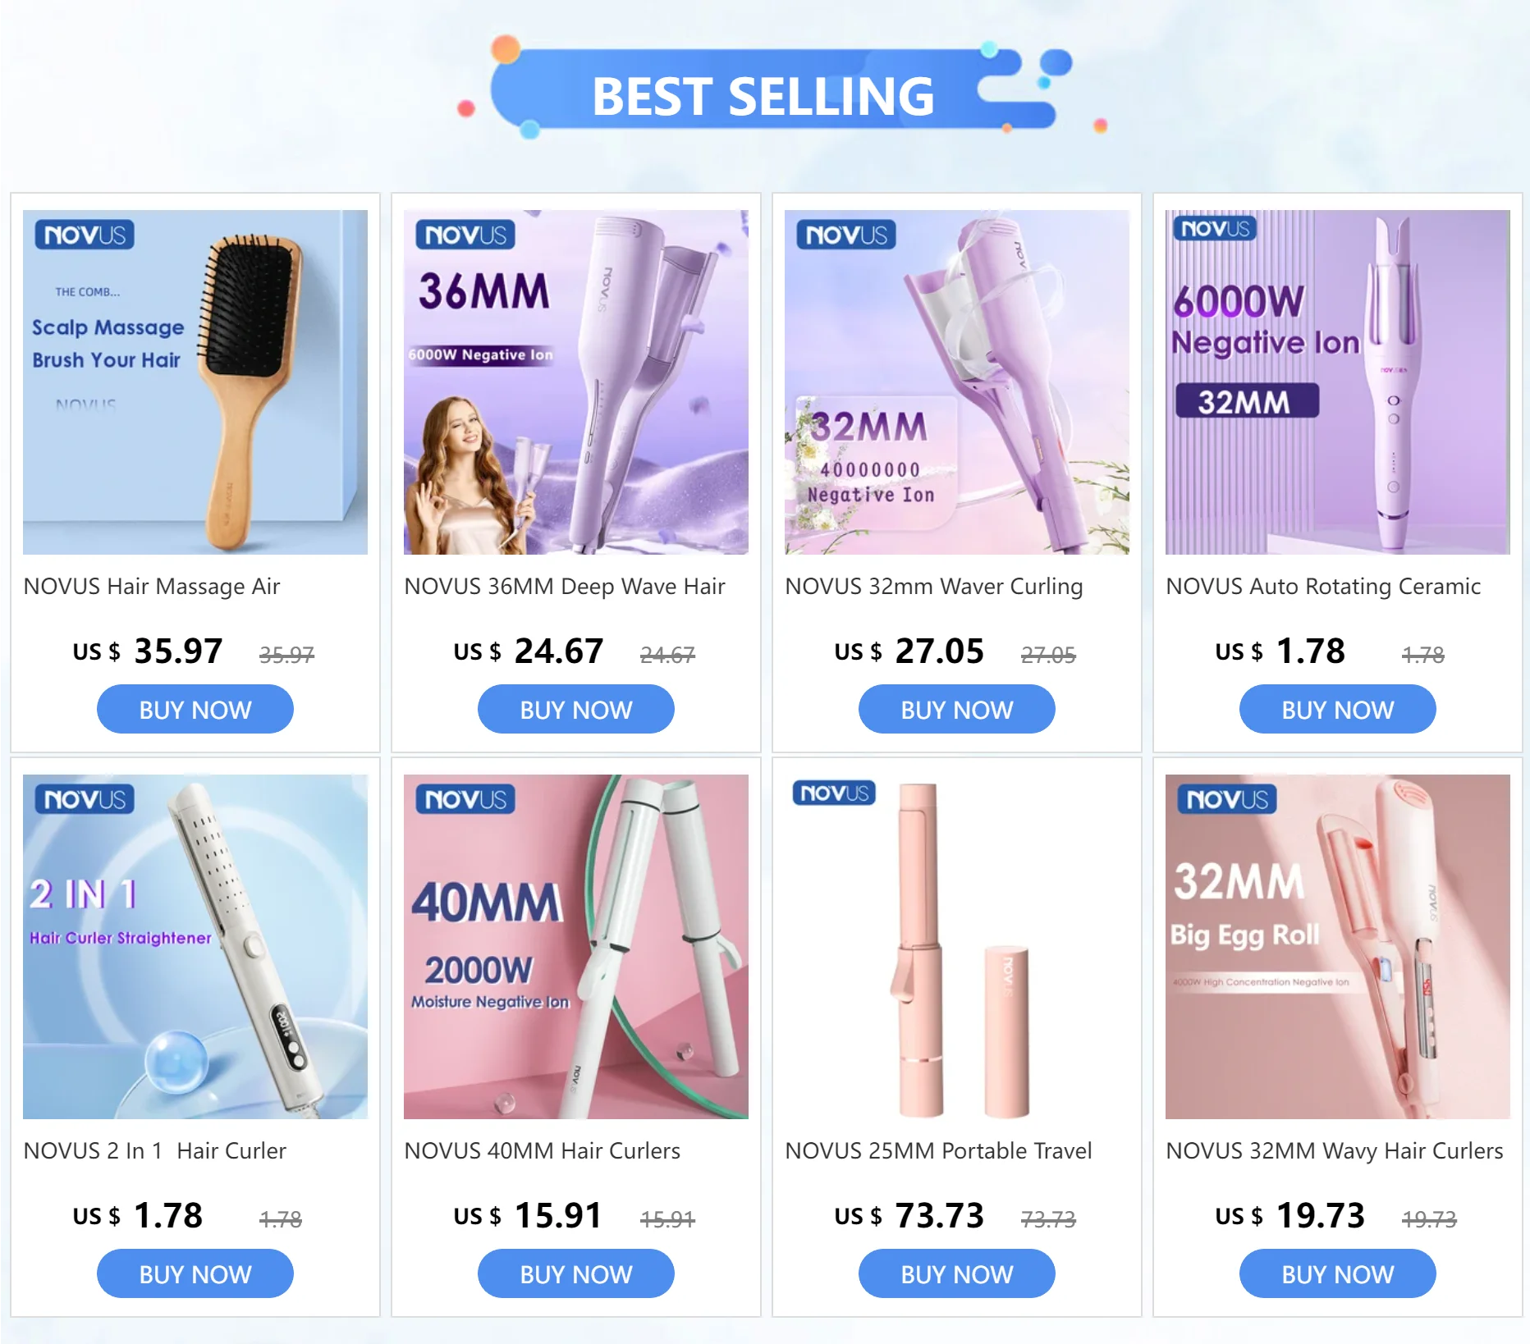
Task: Open the 32MM Big Egg Roll image
Action: click(x=1338, y=947)
